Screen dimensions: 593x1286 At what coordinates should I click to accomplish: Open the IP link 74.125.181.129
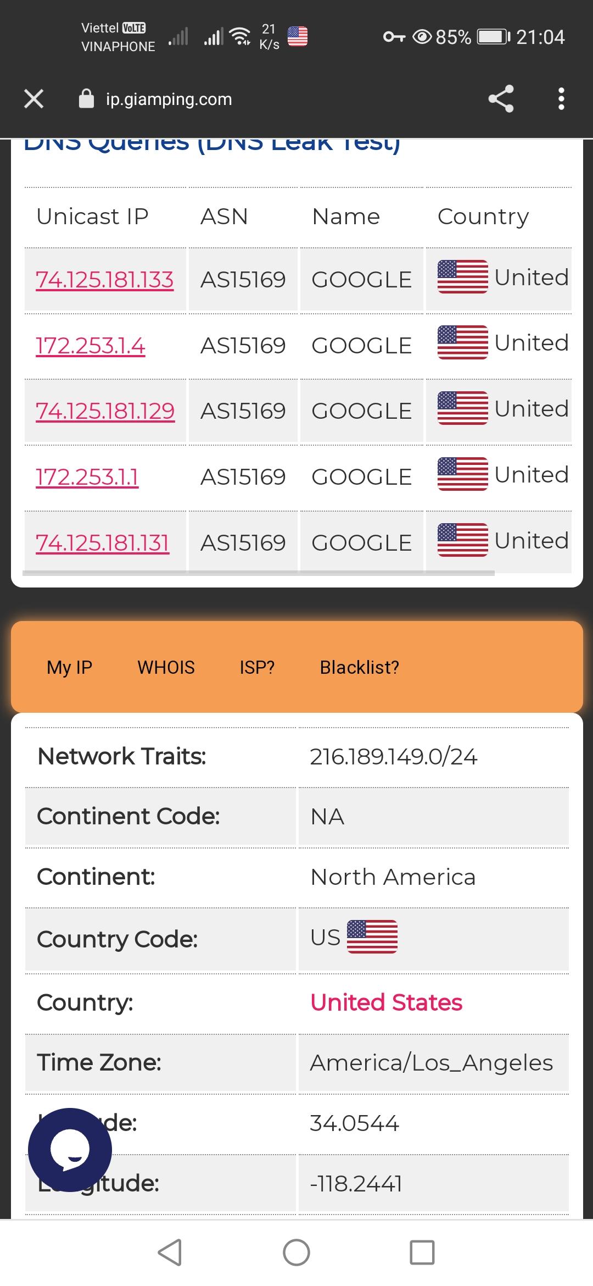[105, 411]
